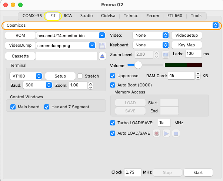Open the VT100 terminal dropdown

pyautogui.click(x=26, y=76)
